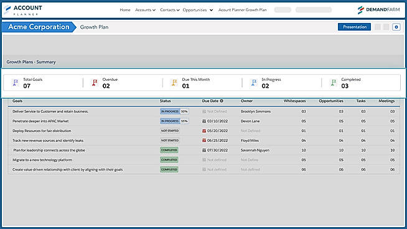Sort by the Goals column header
This screenshot has width=407, height=229.
click(x=17, y=101)
